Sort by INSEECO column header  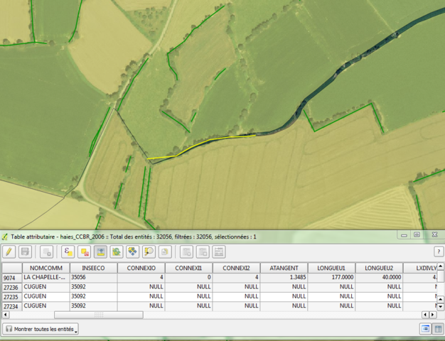(x=93, y=268)
